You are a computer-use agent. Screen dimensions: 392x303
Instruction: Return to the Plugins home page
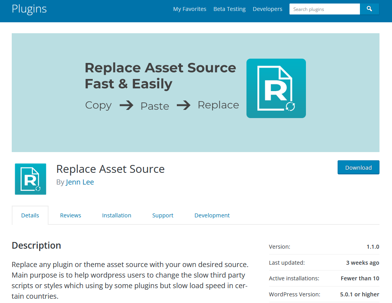pos(29,9)
